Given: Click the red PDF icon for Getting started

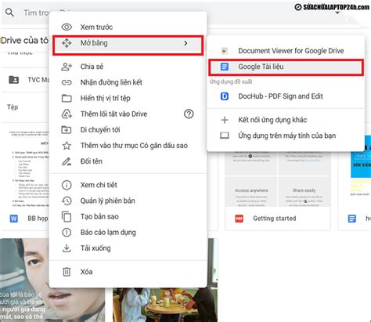Looking at the screenshot, I should click(x=239, y=219).
